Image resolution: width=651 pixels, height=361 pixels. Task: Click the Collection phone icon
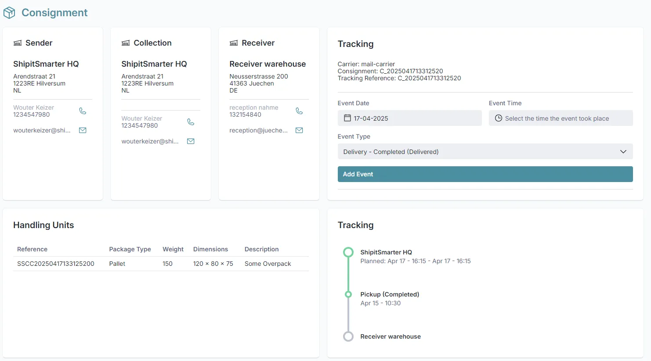tap(191, 122)
